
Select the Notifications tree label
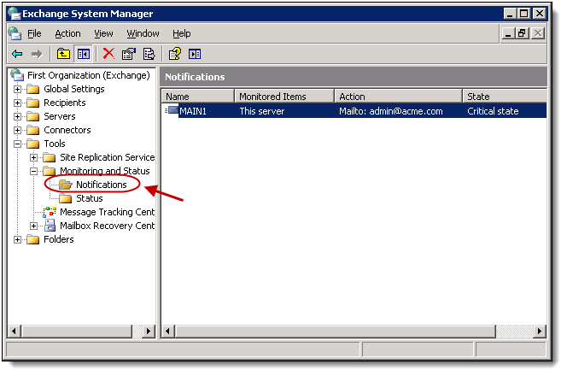click(102, 185)
